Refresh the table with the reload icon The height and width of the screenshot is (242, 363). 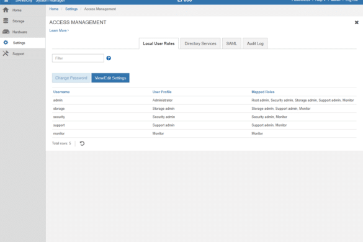82,143
